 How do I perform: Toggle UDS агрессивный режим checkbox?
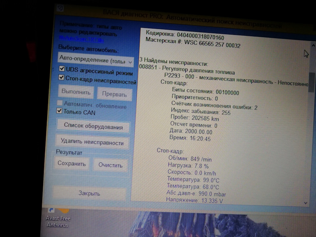(x=62, y=68)
